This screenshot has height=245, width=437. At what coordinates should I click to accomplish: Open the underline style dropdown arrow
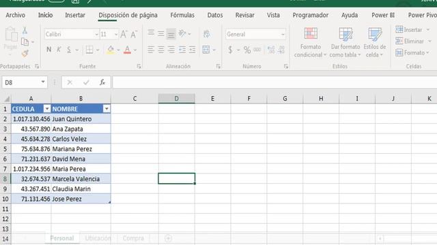(x=77, y=50)
